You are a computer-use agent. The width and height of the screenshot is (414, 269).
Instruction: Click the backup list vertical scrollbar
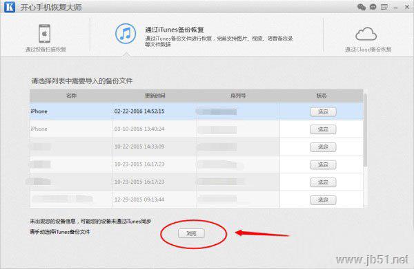coord(365,130)
